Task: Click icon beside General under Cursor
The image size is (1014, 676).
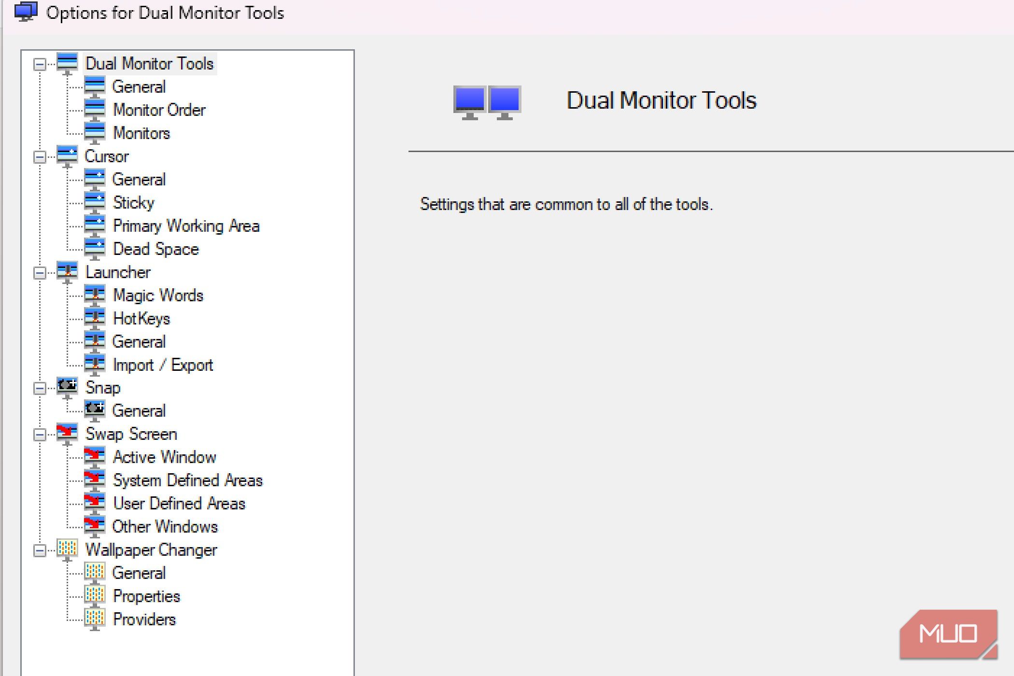Action: point(95,180)
